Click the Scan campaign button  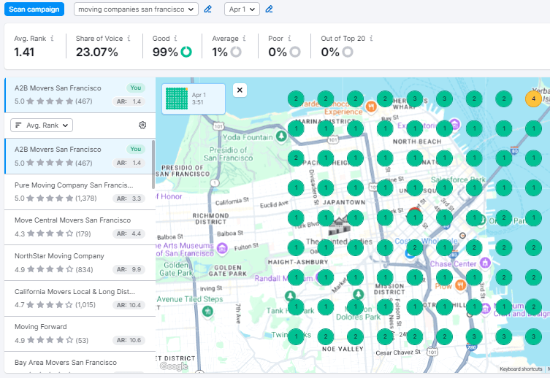(x=34, y=9)
